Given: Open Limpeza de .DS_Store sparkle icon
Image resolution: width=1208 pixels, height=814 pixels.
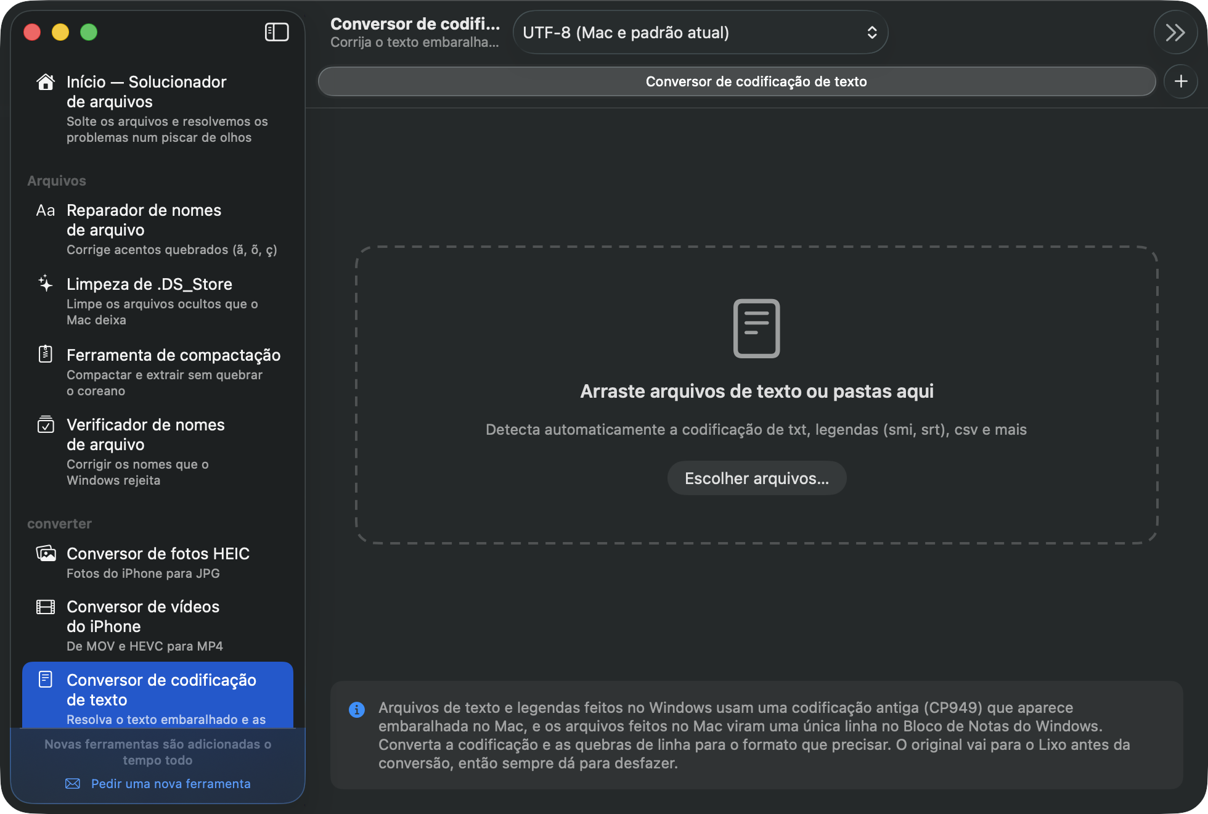Looking at the screenshot, I should 46,283.
